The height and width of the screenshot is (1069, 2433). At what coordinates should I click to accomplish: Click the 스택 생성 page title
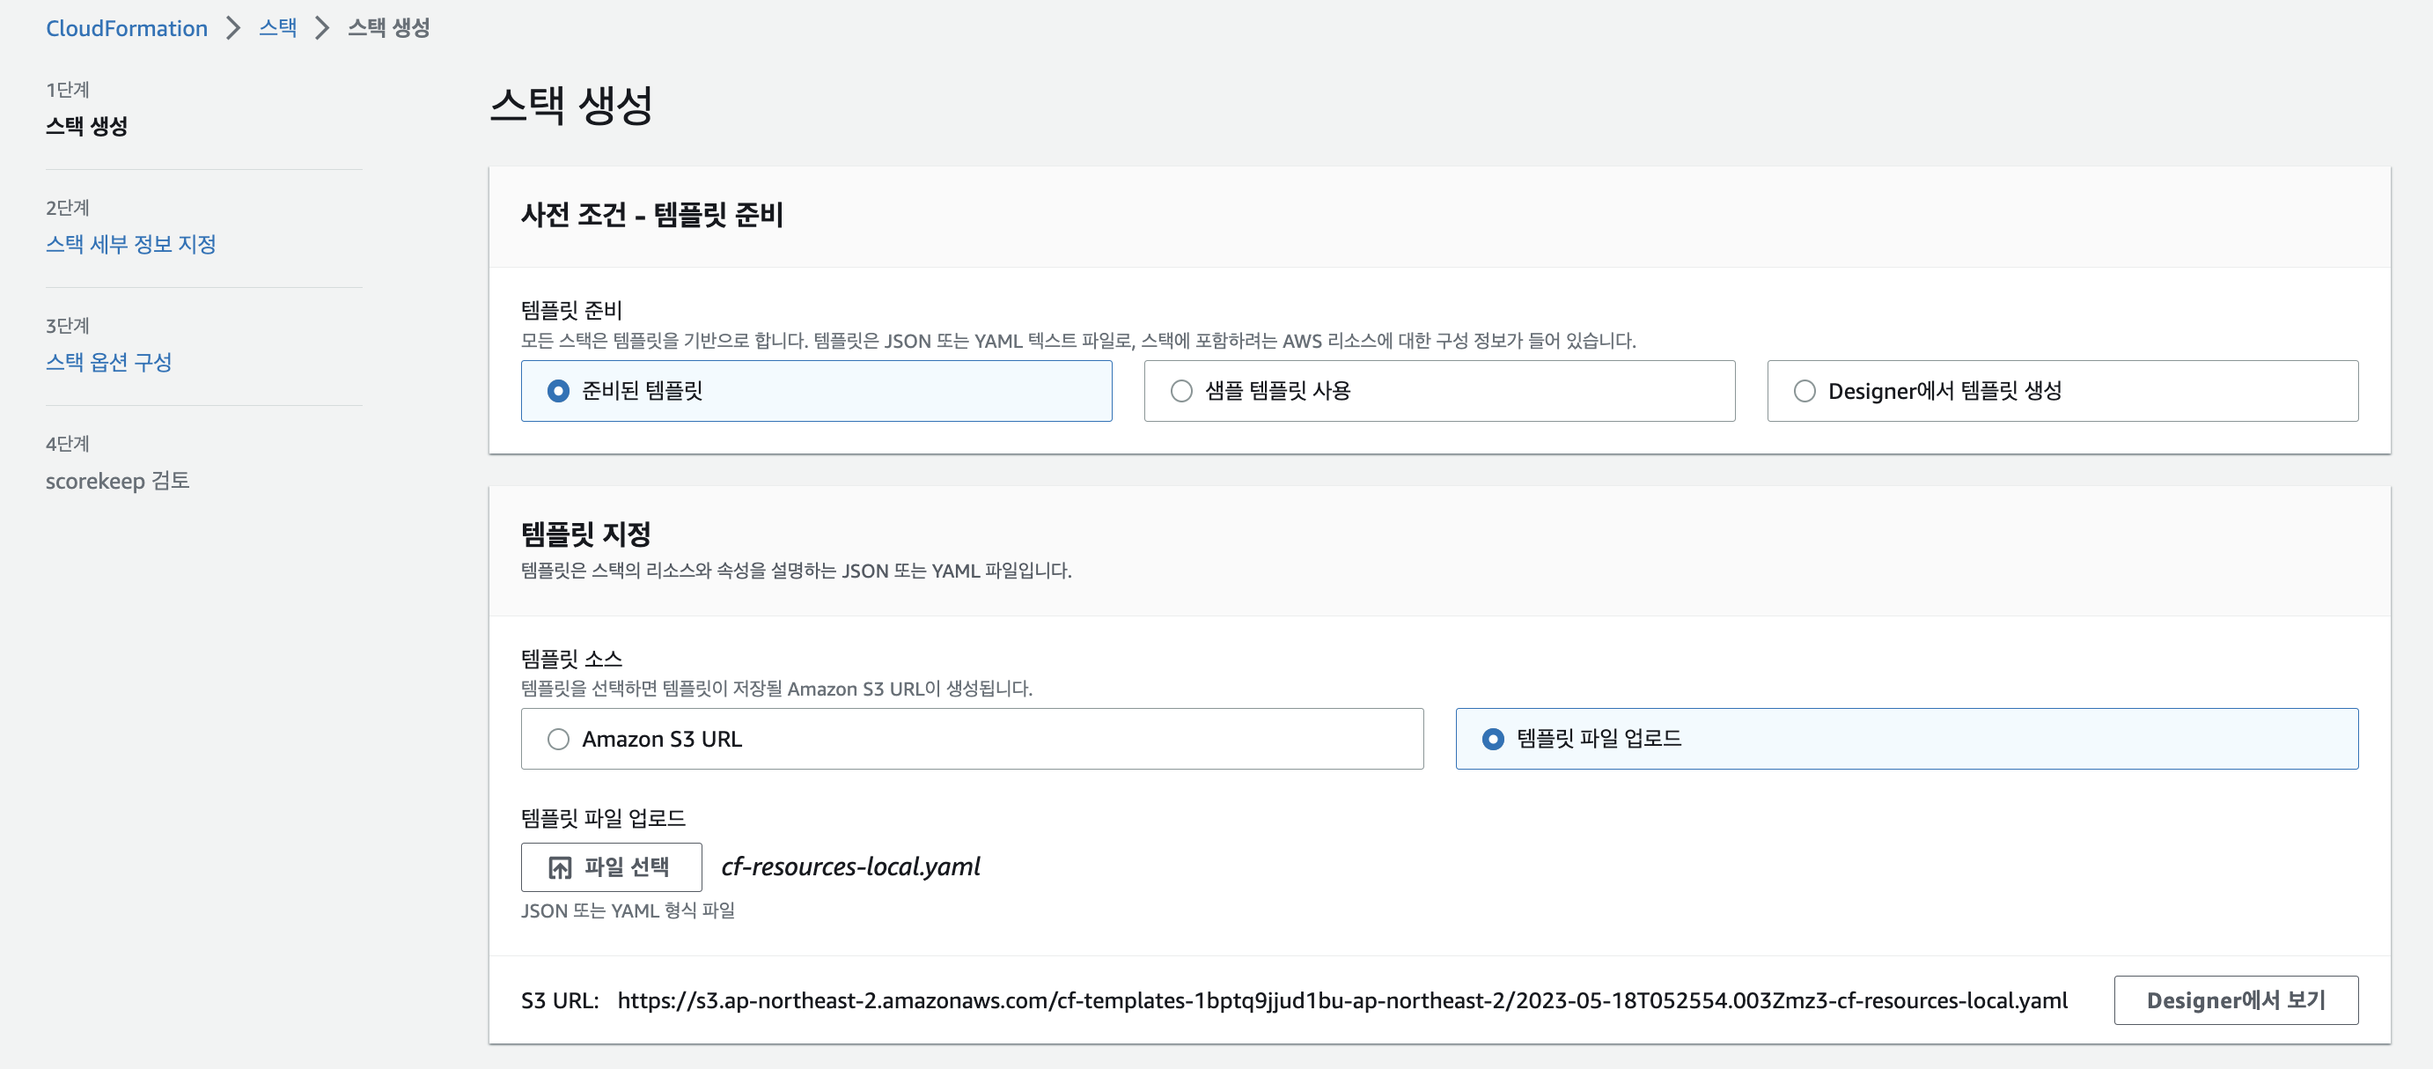571,104
